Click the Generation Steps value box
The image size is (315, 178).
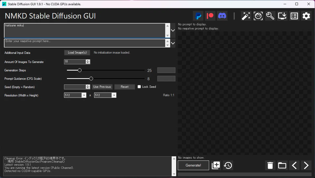coord(166,70)
